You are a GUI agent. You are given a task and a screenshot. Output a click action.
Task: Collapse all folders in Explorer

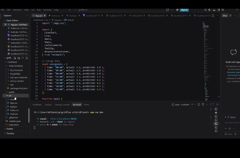coord(27,58)
